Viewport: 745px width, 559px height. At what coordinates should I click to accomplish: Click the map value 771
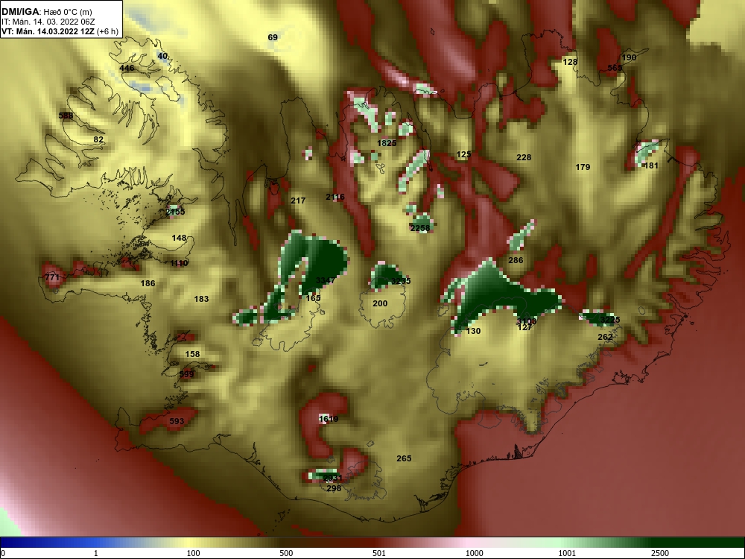[x=52, y=277]
